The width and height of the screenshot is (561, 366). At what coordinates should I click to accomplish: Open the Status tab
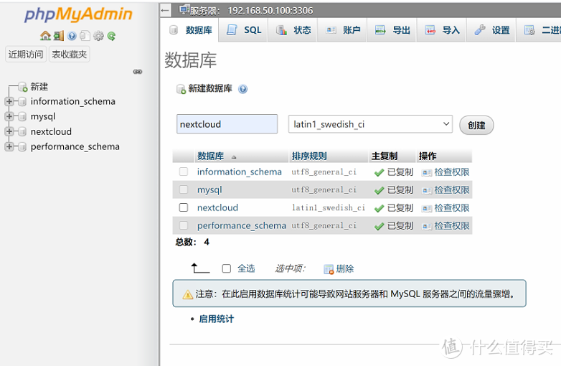[x=293, y=30]
